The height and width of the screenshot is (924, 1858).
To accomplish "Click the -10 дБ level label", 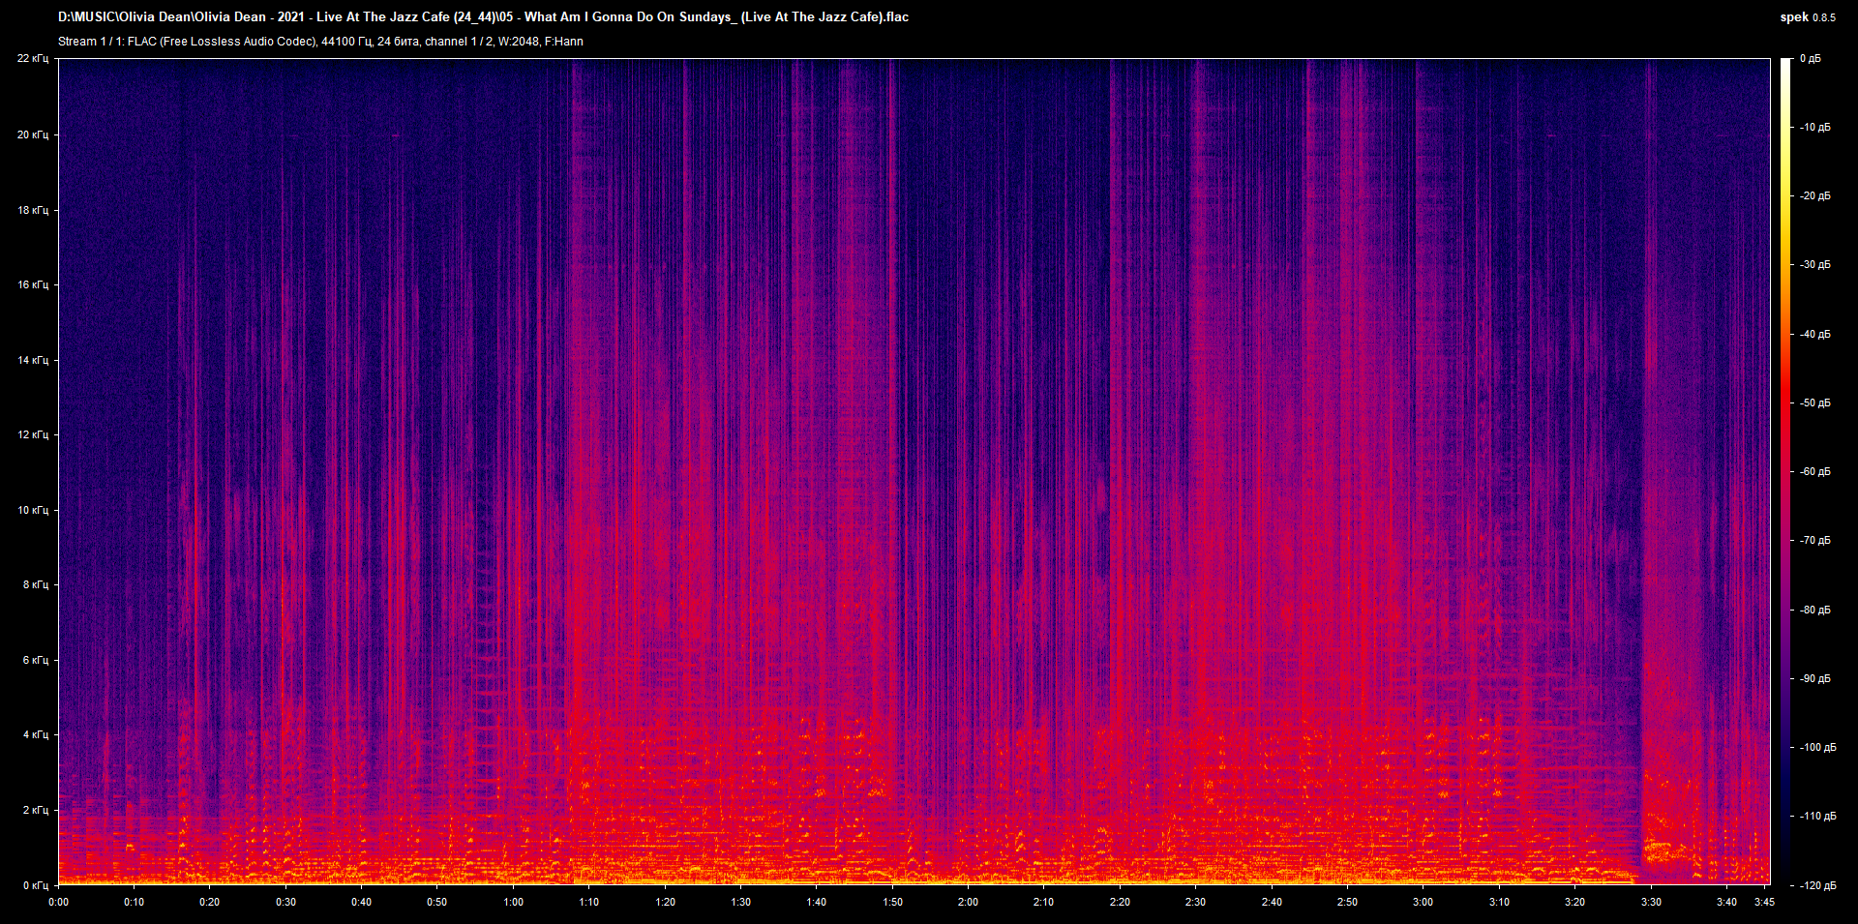I will pos(1814,128).
